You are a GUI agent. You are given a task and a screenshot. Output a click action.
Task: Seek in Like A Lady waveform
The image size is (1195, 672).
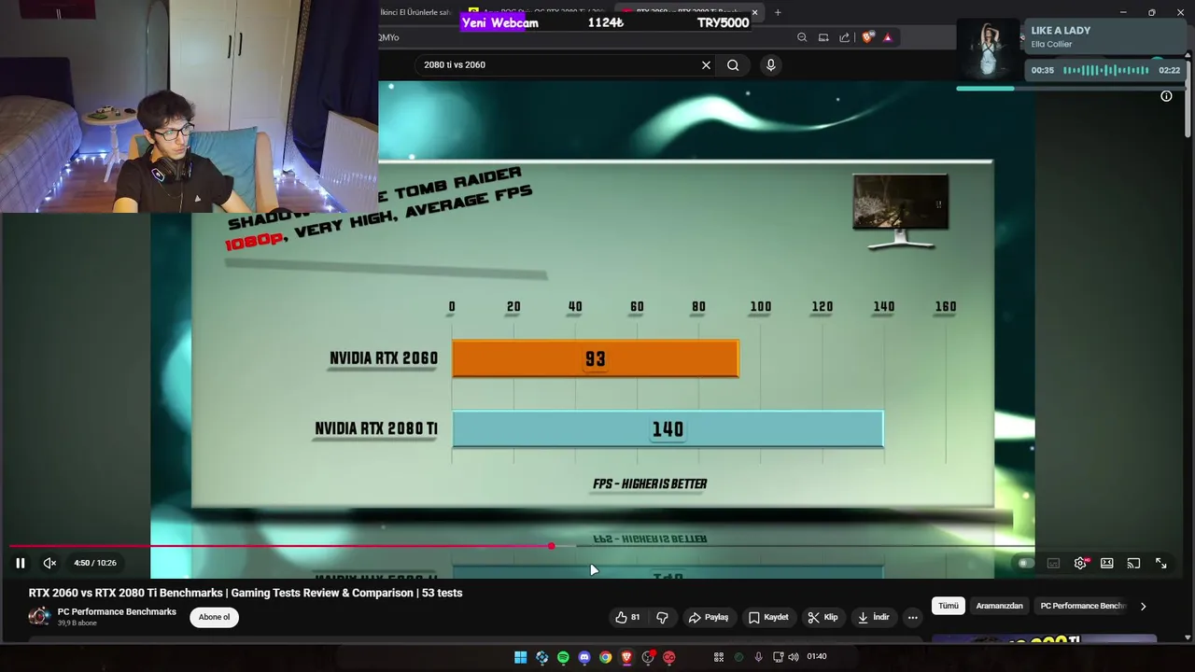[x=1105, y=70]
